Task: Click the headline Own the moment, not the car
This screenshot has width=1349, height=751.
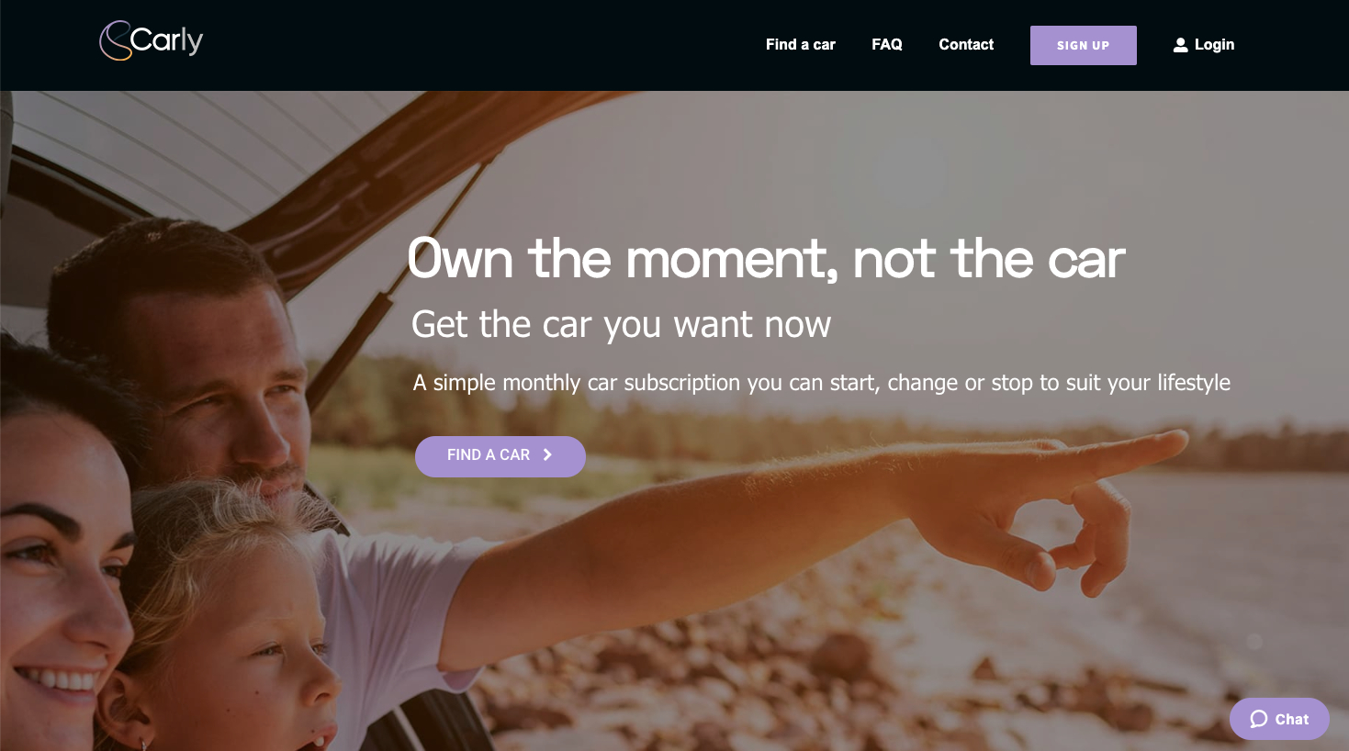Action: click(766, 258)
